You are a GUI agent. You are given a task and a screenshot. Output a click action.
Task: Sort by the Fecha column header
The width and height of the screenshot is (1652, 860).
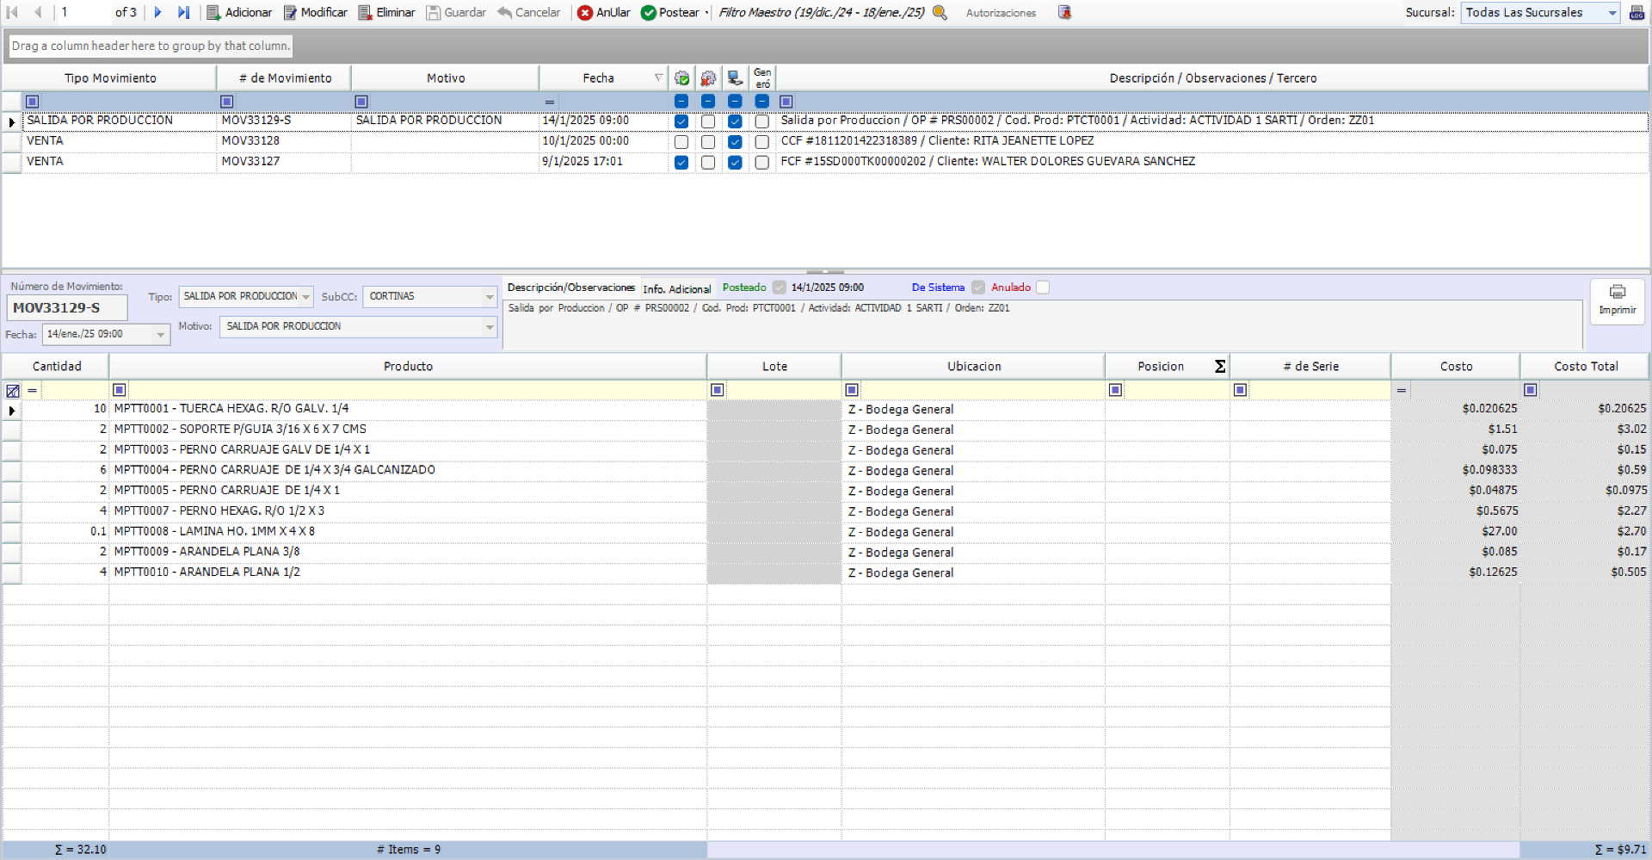click(599, 78)
